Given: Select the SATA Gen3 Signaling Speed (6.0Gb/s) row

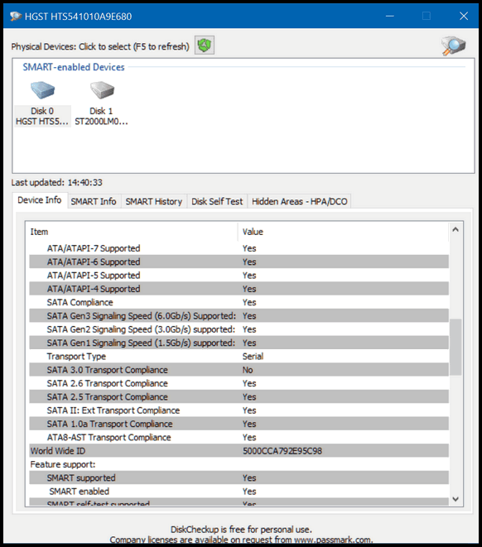Looking at the screenshot, I should point(239,316).
